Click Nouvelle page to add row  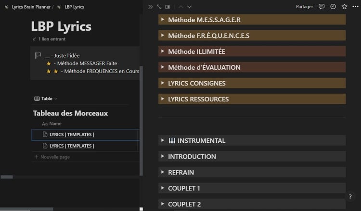pos(55,157)
